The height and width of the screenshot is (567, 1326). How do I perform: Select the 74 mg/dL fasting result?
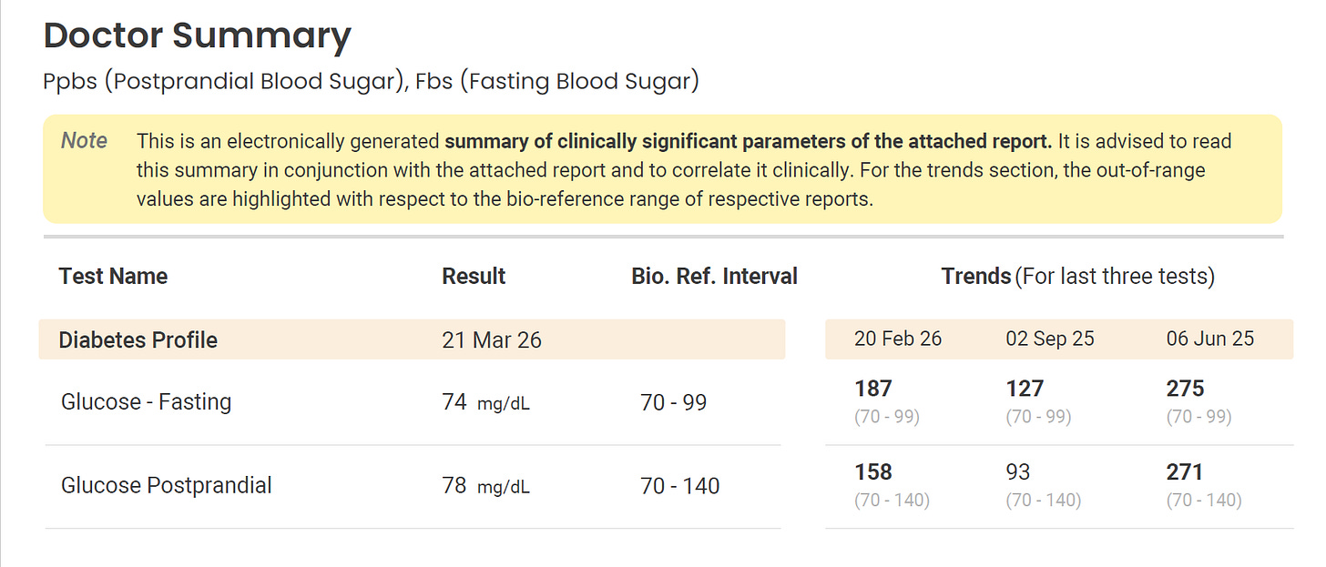pyautogui.click(x=485, y=402)
